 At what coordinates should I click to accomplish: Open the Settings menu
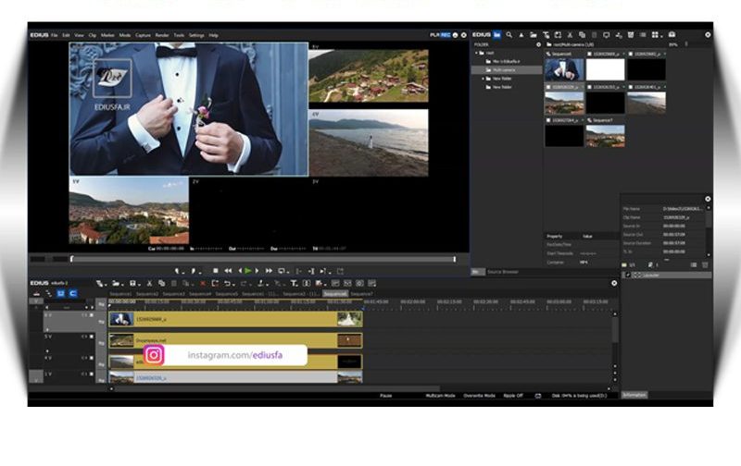pos(196,35)
